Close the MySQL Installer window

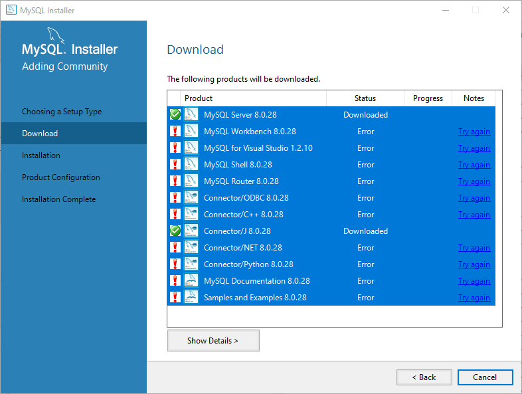[x=506, y=10]
